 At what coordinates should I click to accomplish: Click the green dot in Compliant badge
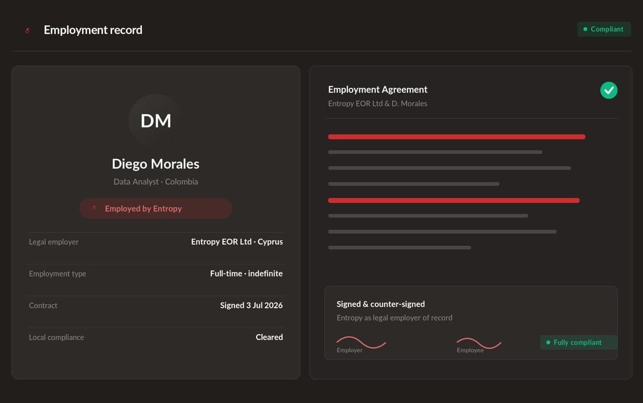pyautogui.click(x=585, y=29)
